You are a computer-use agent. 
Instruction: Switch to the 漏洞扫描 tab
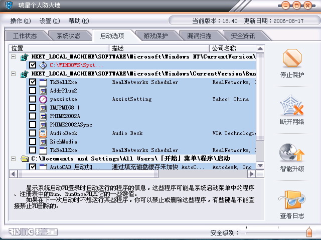coord(199,36)
